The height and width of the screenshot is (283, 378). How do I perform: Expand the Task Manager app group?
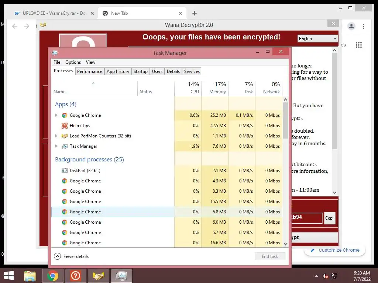pyautogui.click(x=56, y=146)
